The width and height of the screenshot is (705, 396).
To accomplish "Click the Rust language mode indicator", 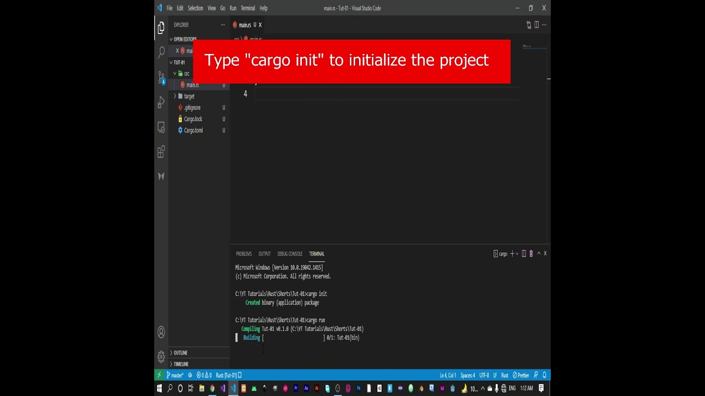I will [x=505, y=375].
